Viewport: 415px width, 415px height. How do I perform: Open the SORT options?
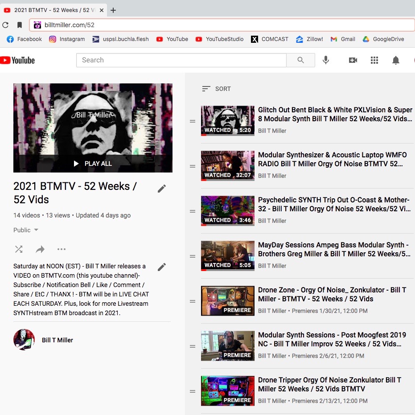tap(216, 89)
